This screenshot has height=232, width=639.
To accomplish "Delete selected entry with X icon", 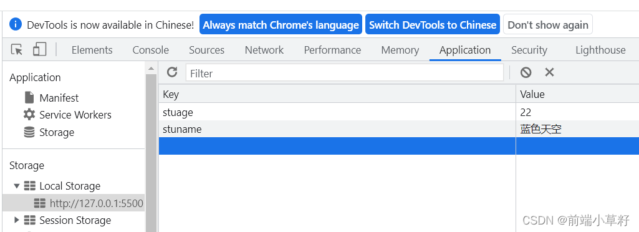I will (549, 72).
